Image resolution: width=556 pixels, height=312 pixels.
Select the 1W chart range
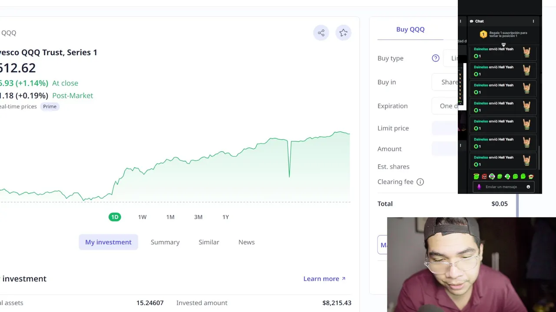pos(142,217)
